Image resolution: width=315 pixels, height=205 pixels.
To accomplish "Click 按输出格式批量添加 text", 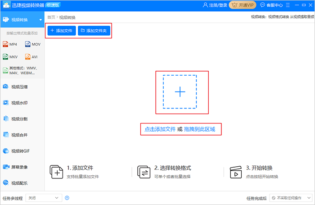I will (22, 33).
